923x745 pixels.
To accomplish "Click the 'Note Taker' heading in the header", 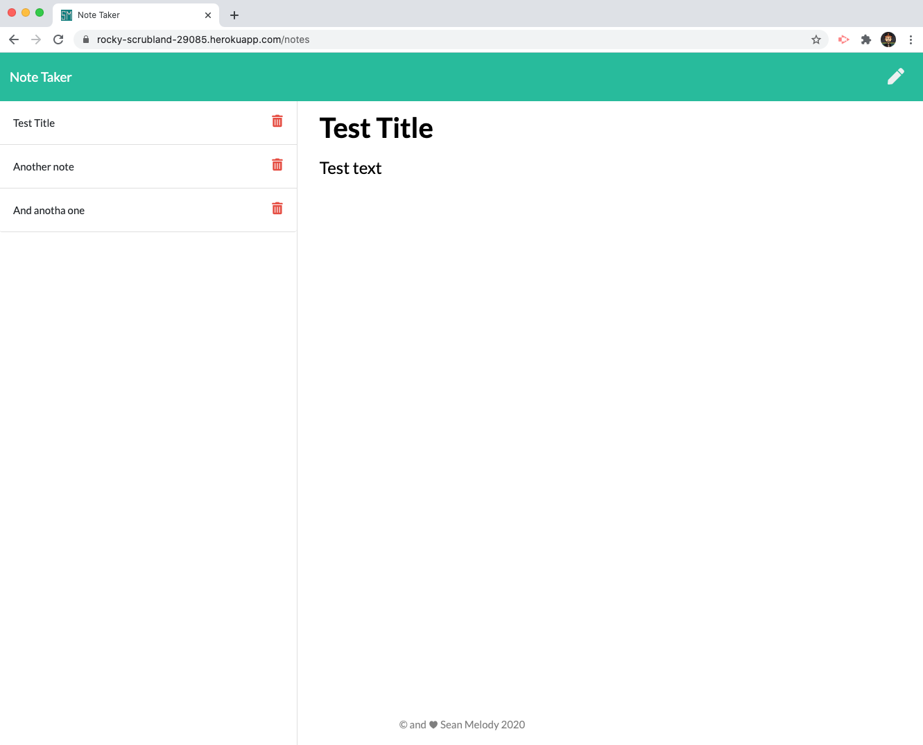I will [x=40, y=77].
